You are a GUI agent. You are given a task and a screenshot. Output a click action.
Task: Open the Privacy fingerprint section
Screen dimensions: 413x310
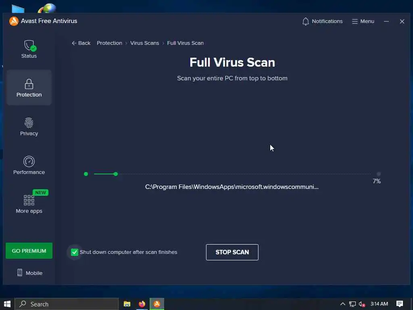(29, 126)
